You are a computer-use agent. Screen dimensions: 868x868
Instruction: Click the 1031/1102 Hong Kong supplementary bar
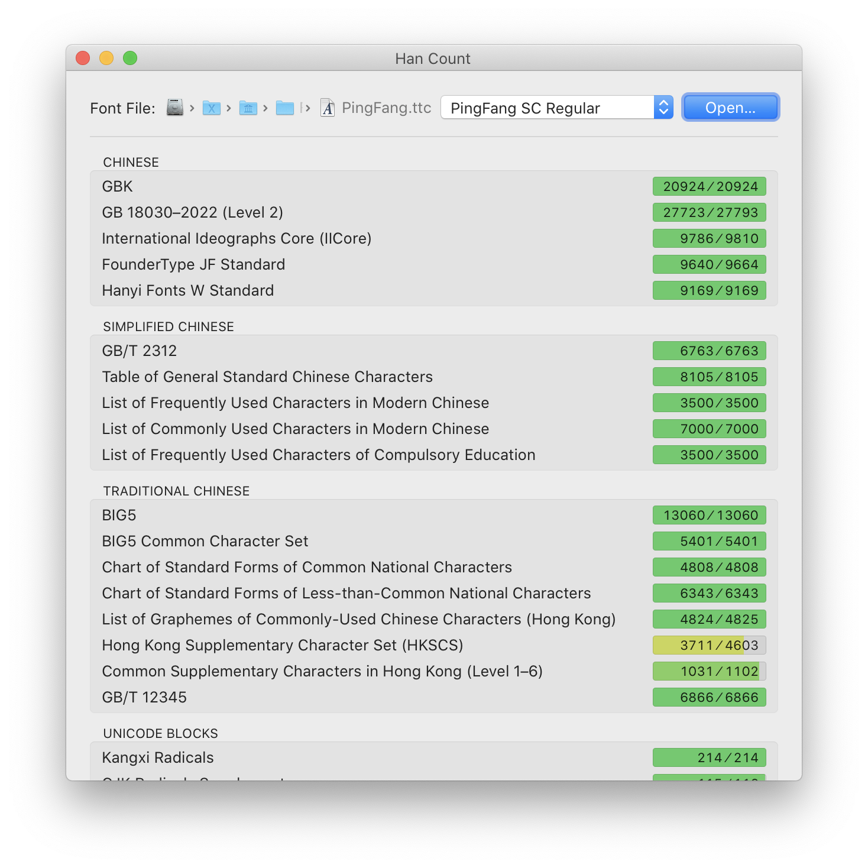point(710,671)
